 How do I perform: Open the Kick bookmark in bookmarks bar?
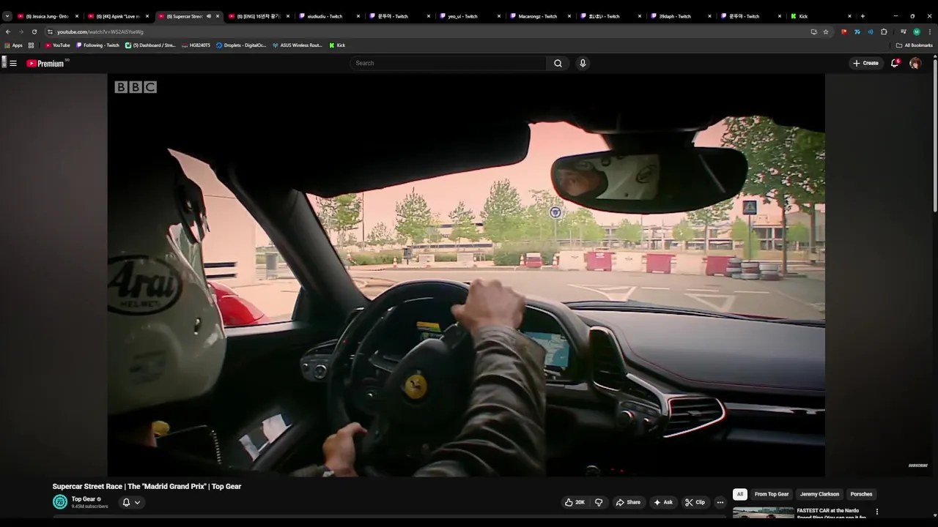337,45
